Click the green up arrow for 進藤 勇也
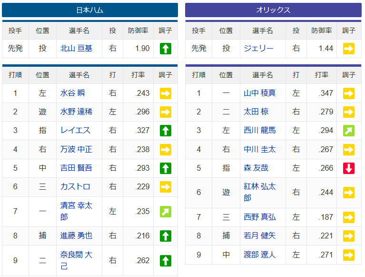The image size is (365, 277). point(166,236)
